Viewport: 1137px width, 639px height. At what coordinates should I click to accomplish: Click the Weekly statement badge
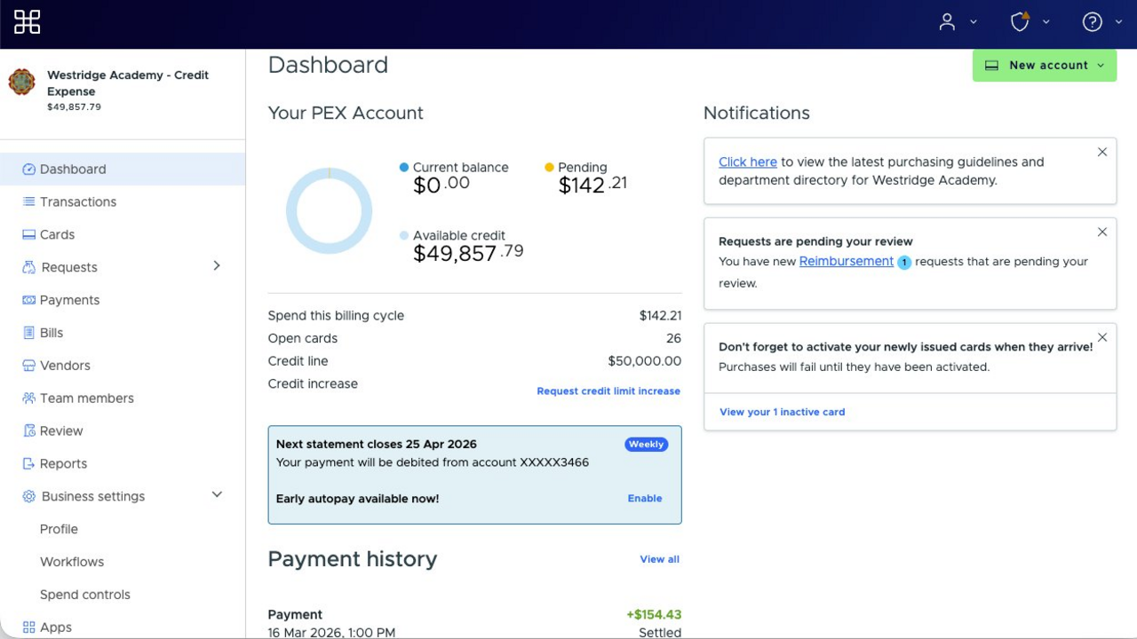click(x=646, y=445)
